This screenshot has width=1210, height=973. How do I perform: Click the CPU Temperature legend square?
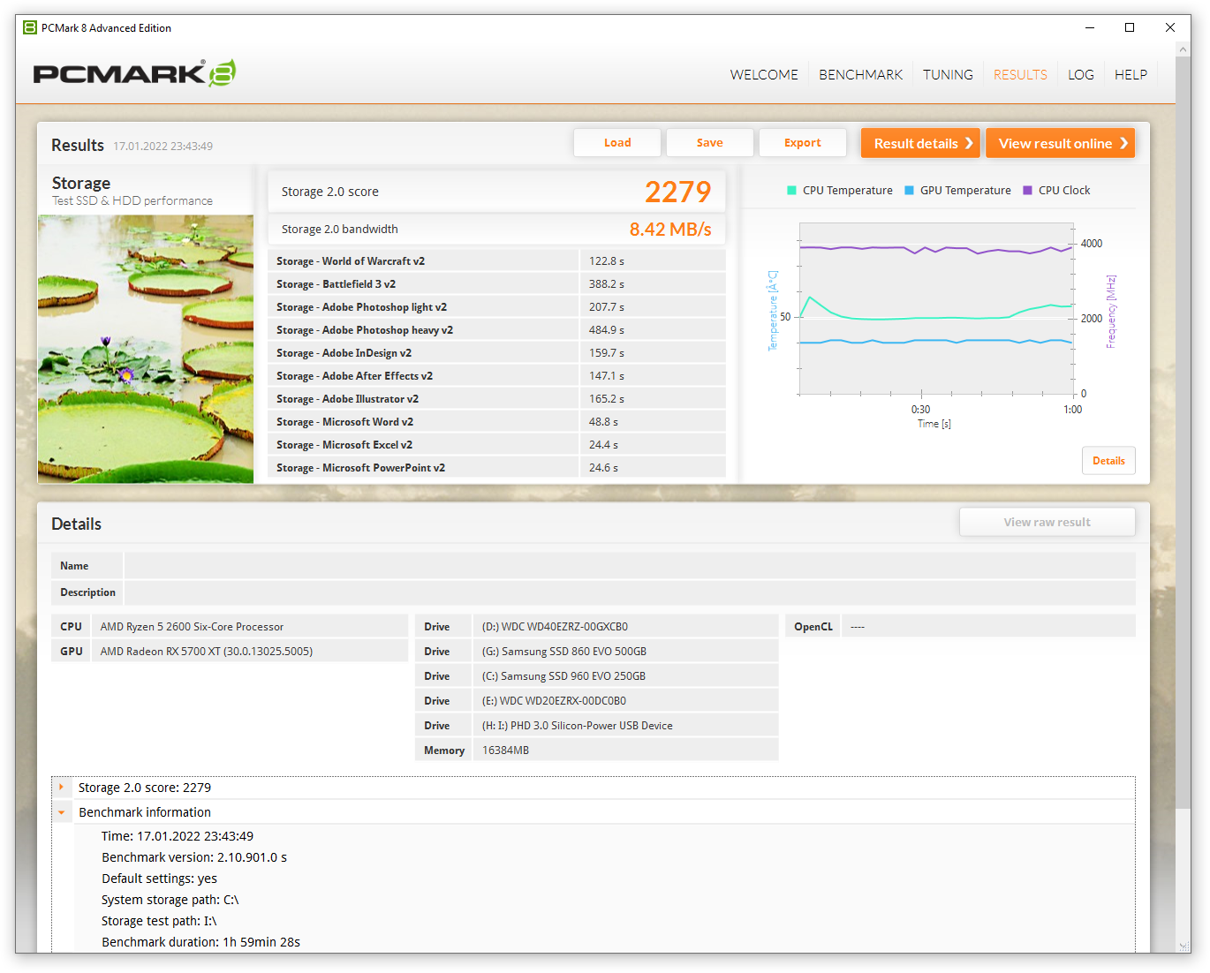click(791, 190)
